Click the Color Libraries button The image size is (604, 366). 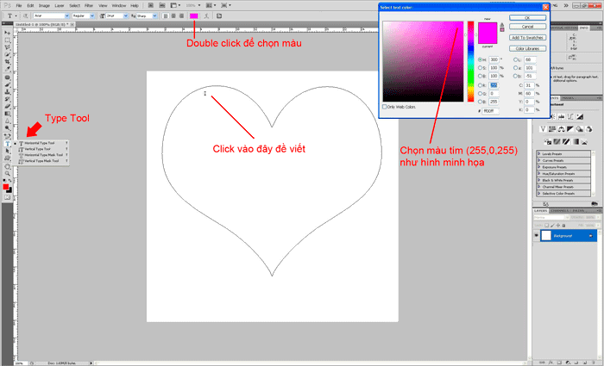click(x=525, y=48)
